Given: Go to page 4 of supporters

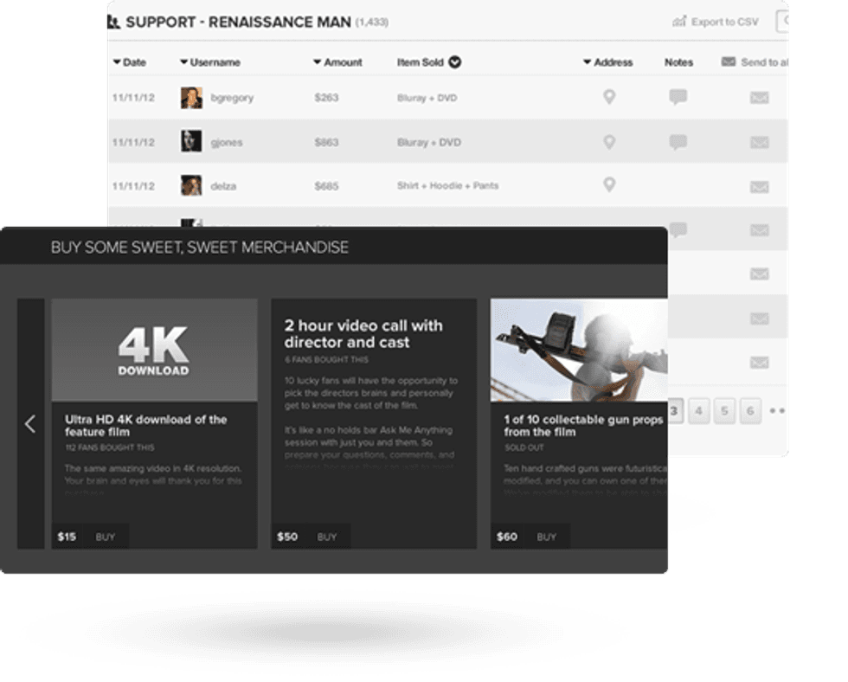Looking at the screenshot, I should (699, 411).
